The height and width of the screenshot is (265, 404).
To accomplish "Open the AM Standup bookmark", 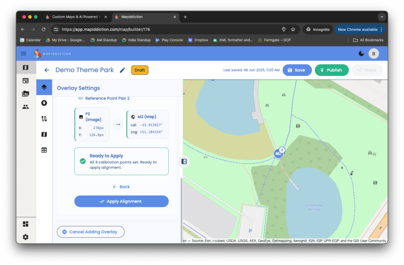I will (x=104, y=40).
